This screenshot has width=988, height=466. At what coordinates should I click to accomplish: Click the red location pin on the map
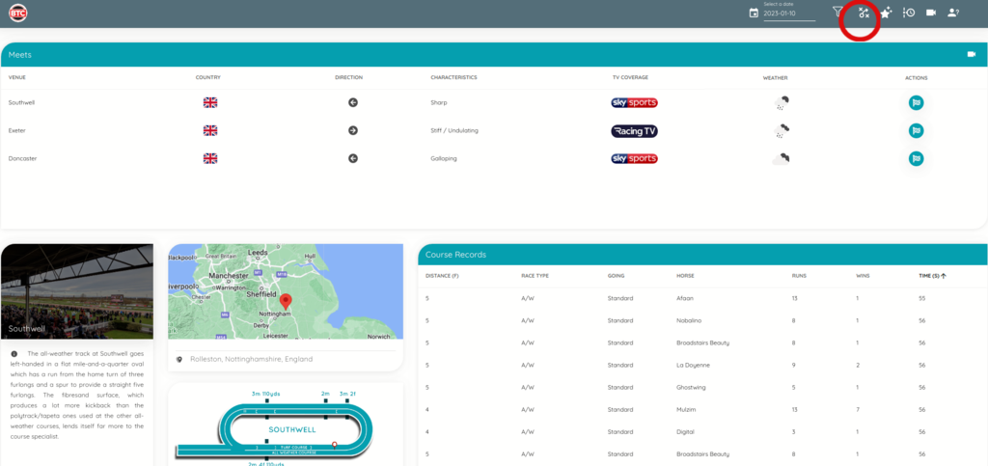(x=285, y=302)
